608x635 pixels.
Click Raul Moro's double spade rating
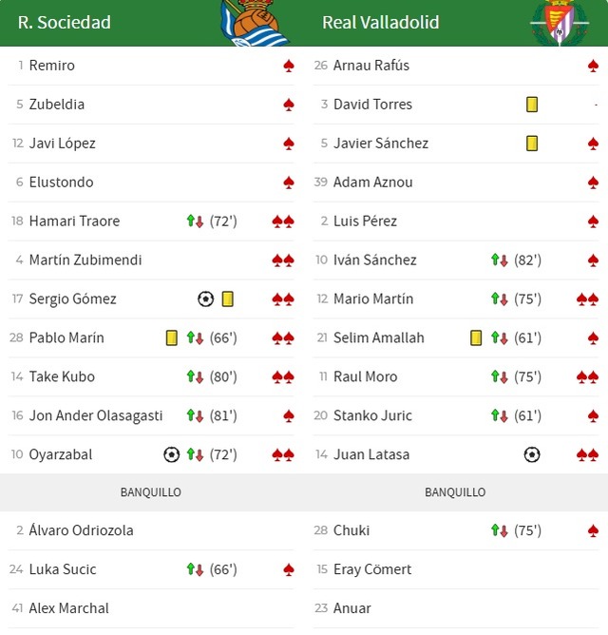tap(587, 376)
